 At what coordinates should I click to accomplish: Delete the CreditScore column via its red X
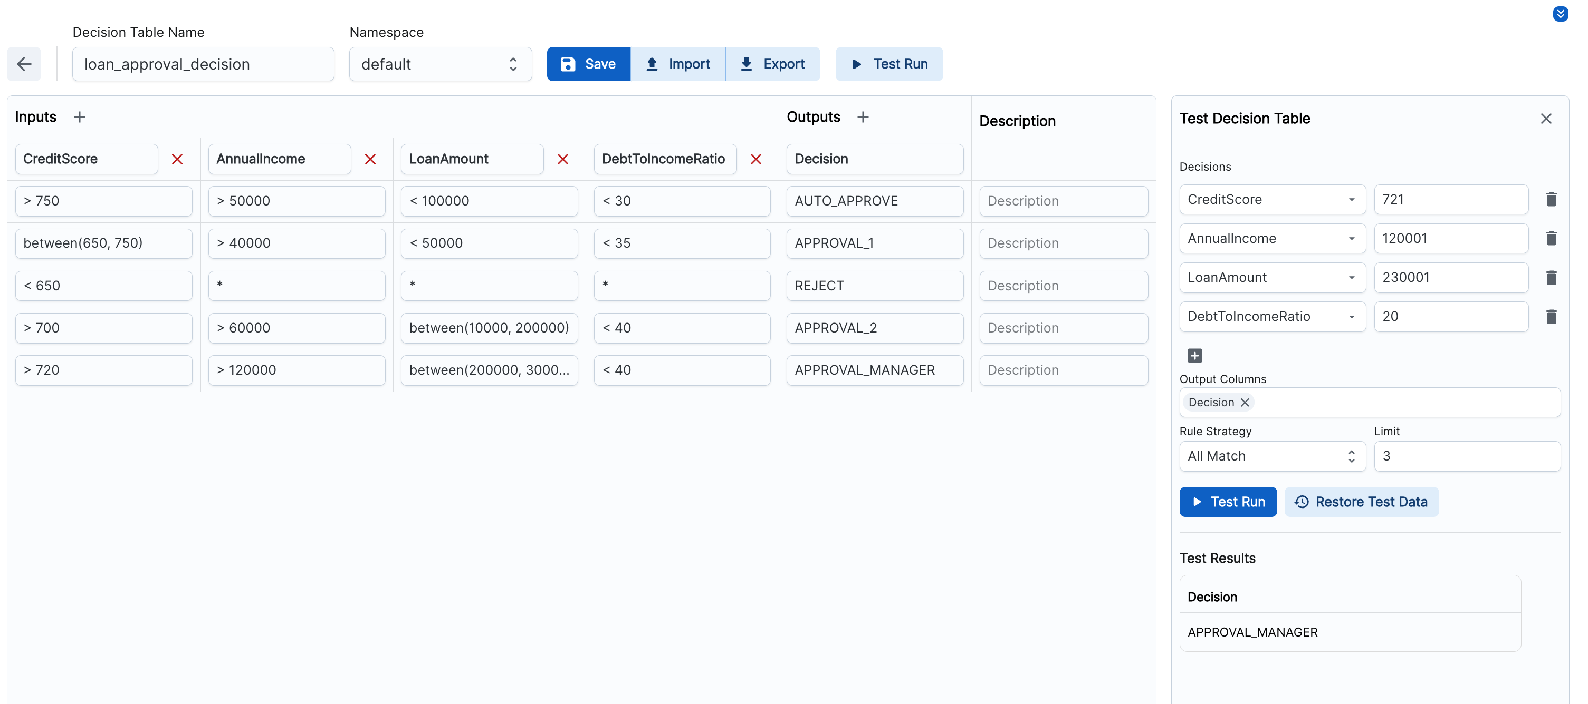(178, 159)
